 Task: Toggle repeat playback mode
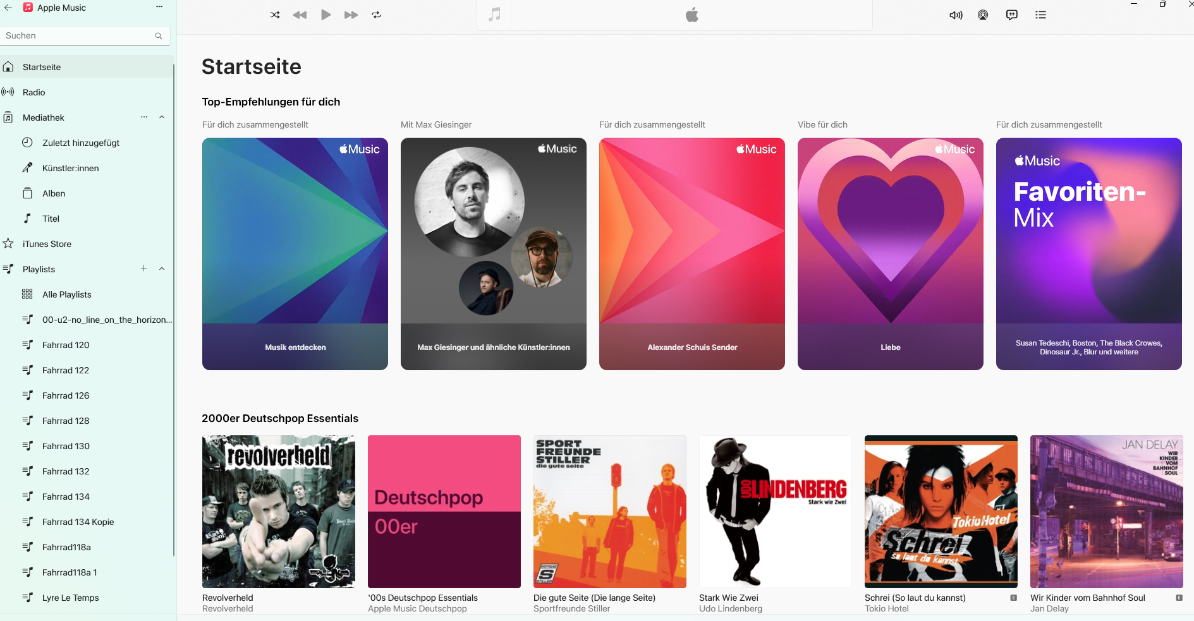point(377,15)
